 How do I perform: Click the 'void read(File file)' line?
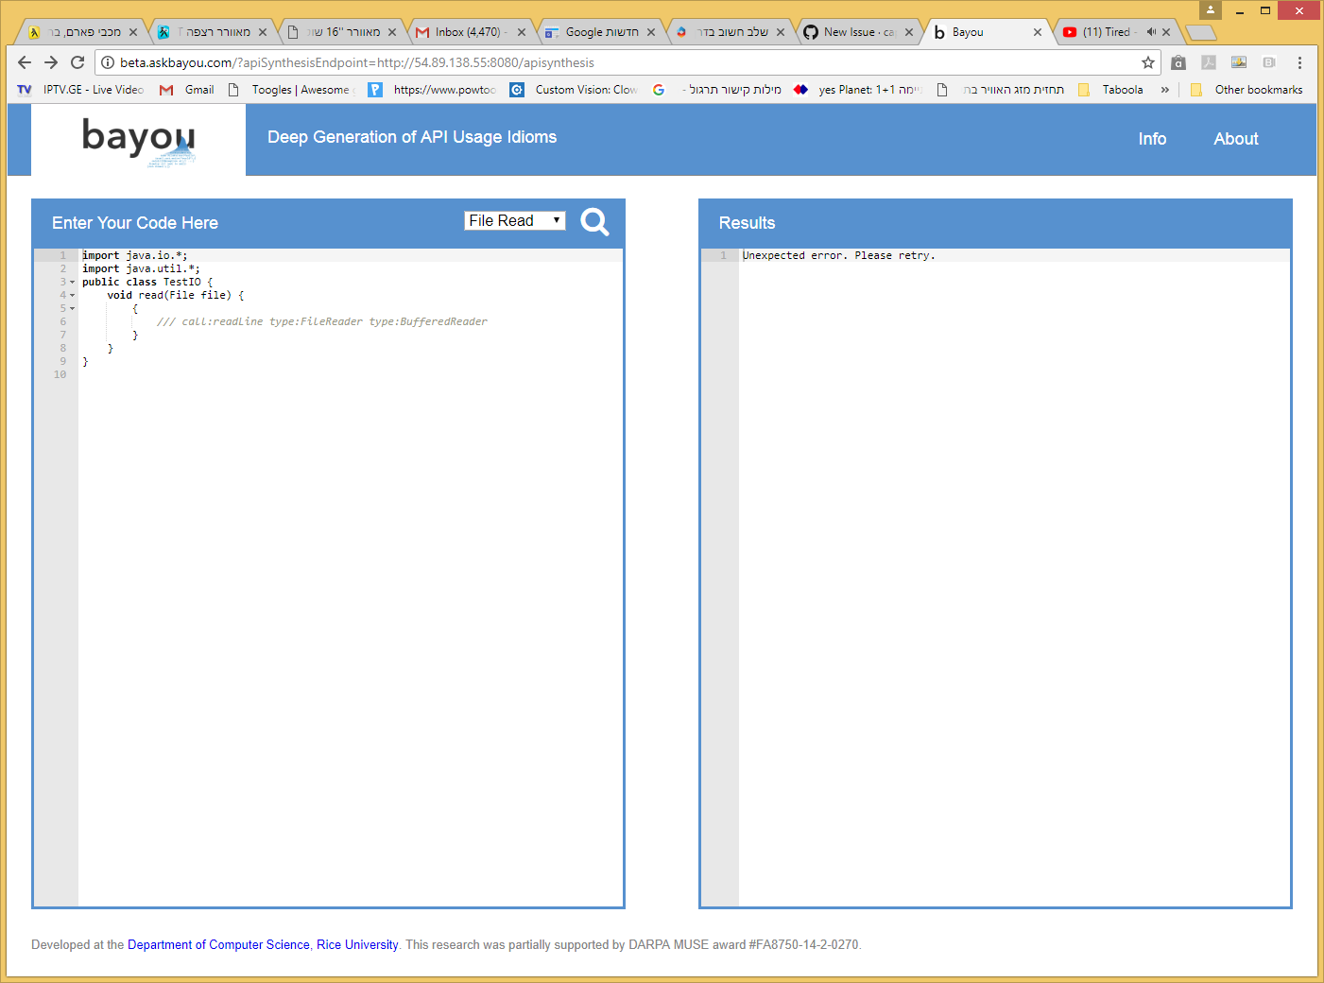pyautogui.click(x=176, y=295)
